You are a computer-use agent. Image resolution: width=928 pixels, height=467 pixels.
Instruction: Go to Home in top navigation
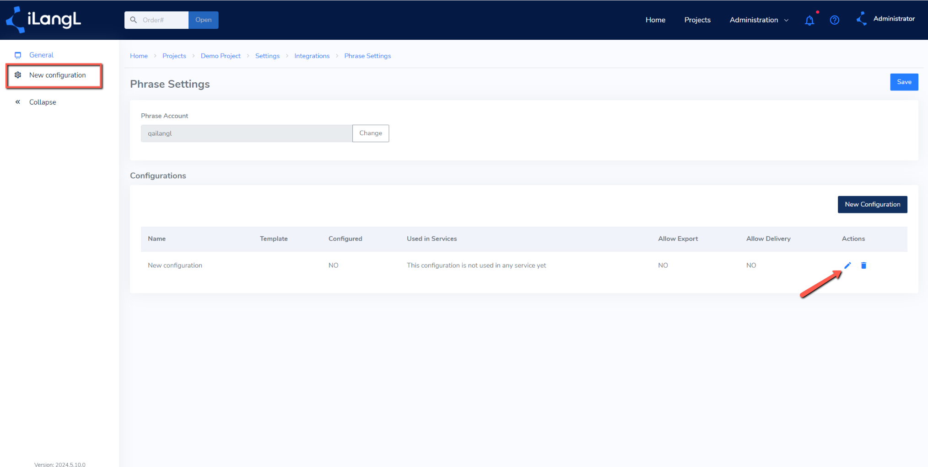[x=655, y=20]
